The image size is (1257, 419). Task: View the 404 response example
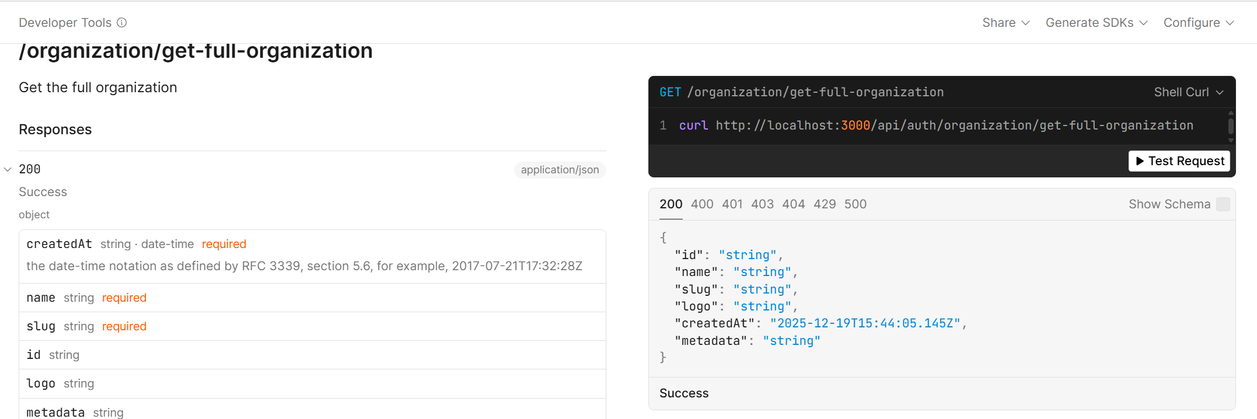(793, 204)
